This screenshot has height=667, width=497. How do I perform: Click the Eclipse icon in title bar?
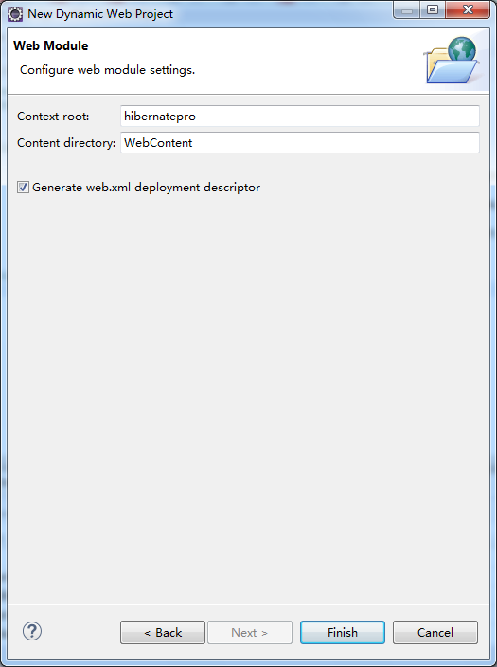click(x=15, y=14)
